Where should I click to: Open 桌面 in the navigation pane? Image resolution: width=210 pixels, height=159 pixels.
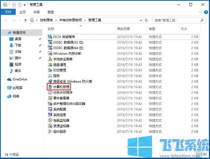[18, 39]
